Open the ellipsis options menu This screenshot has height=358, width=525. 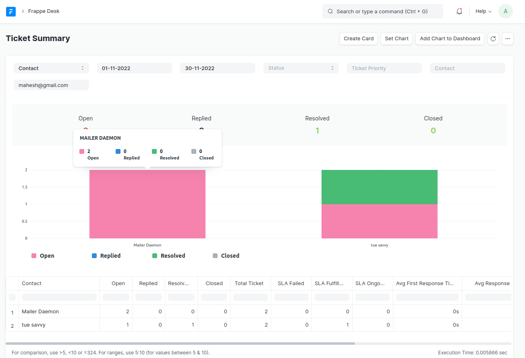507,38
